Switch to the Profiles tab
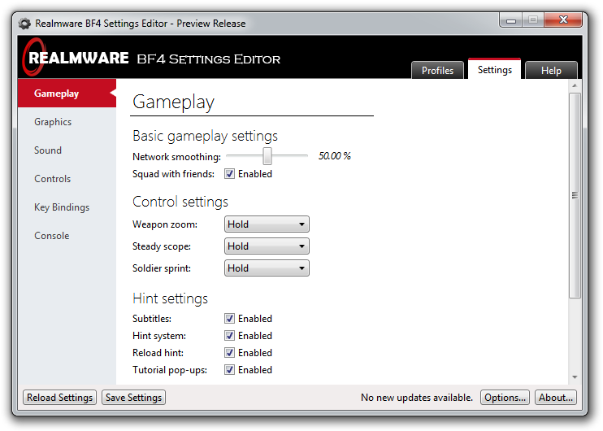Image resolution: width=603 pixels, height=431 pixels. [438, 71]
